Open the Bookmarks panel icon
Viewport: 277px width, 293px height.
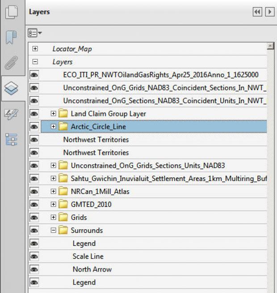(11, 37)
